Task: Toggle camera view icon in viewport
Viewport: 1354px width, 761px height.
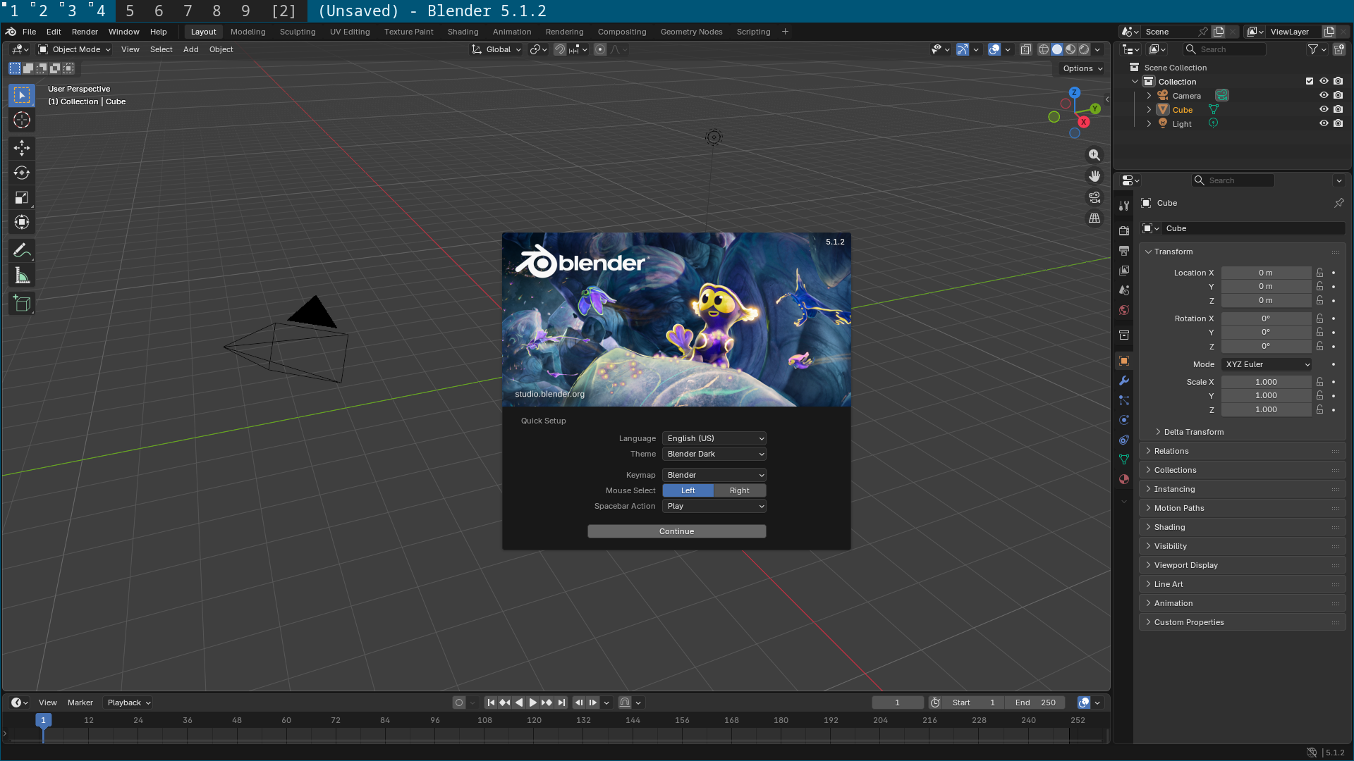Action: click(1094, 197)
